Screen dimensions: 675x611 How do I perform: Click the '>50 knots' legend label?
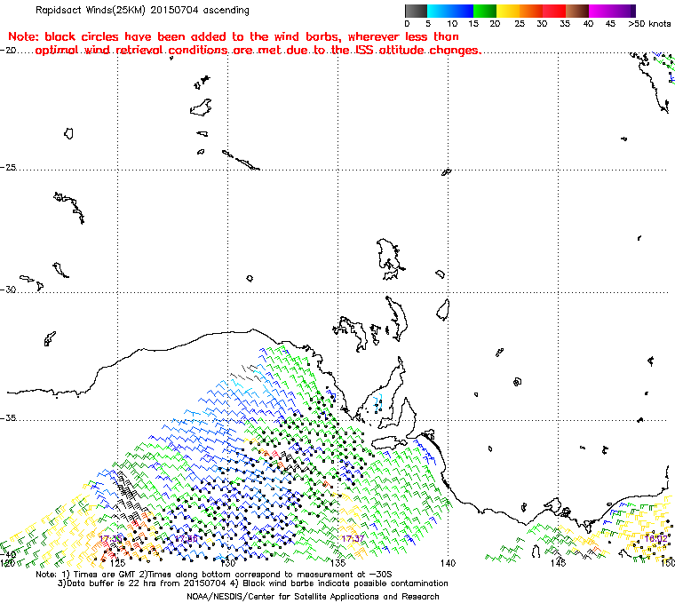click(x=649, y=24)
